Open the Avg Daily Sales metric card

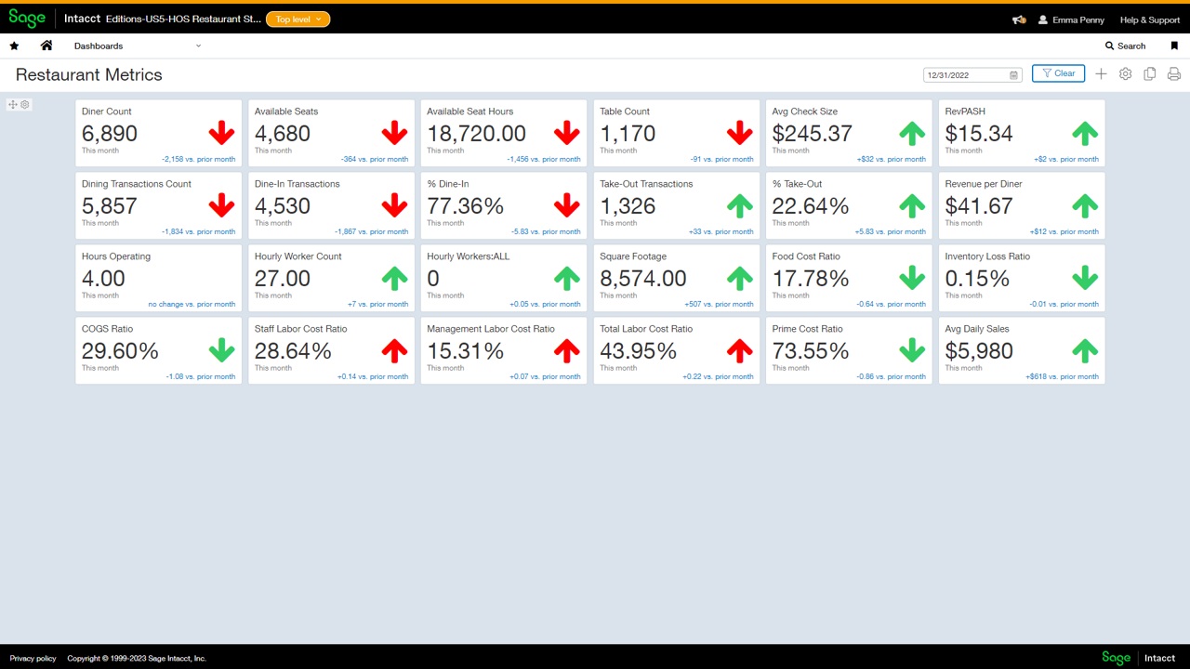point(1021,350)
